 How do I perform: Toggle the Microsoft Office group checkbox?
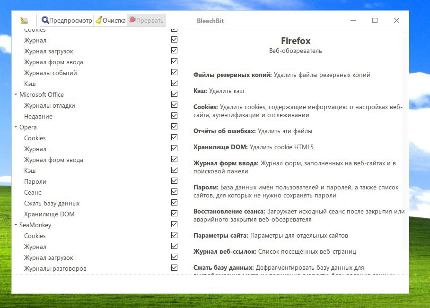(x=174, y=94)
